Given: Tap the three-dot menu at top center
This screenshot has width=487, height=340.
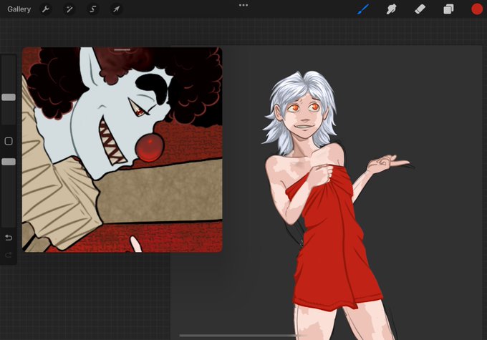Looking at the screenshot, I should (x=243, y=5).
